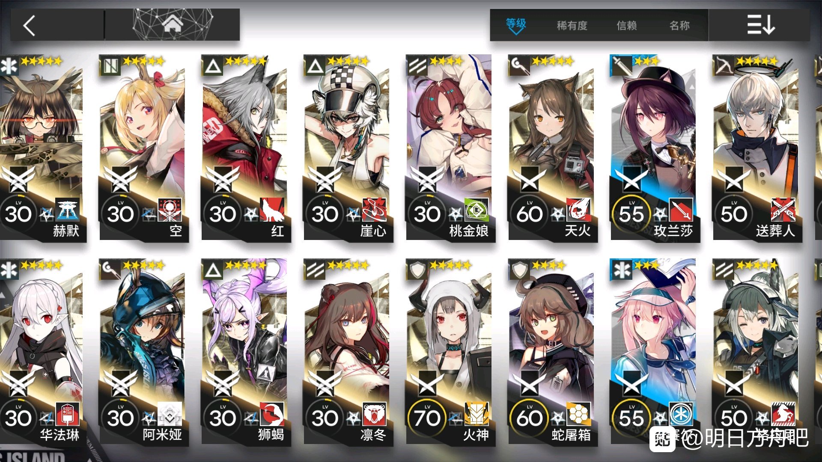The image size is (822, 462).
Task: Open 赫默 operator card
Action: (x=42, y=148)
